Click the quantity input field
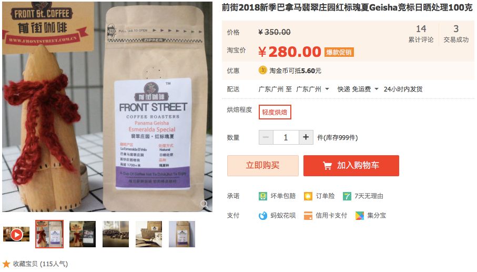477x272 pixels. pyautogui.click(x=286, y=137)
